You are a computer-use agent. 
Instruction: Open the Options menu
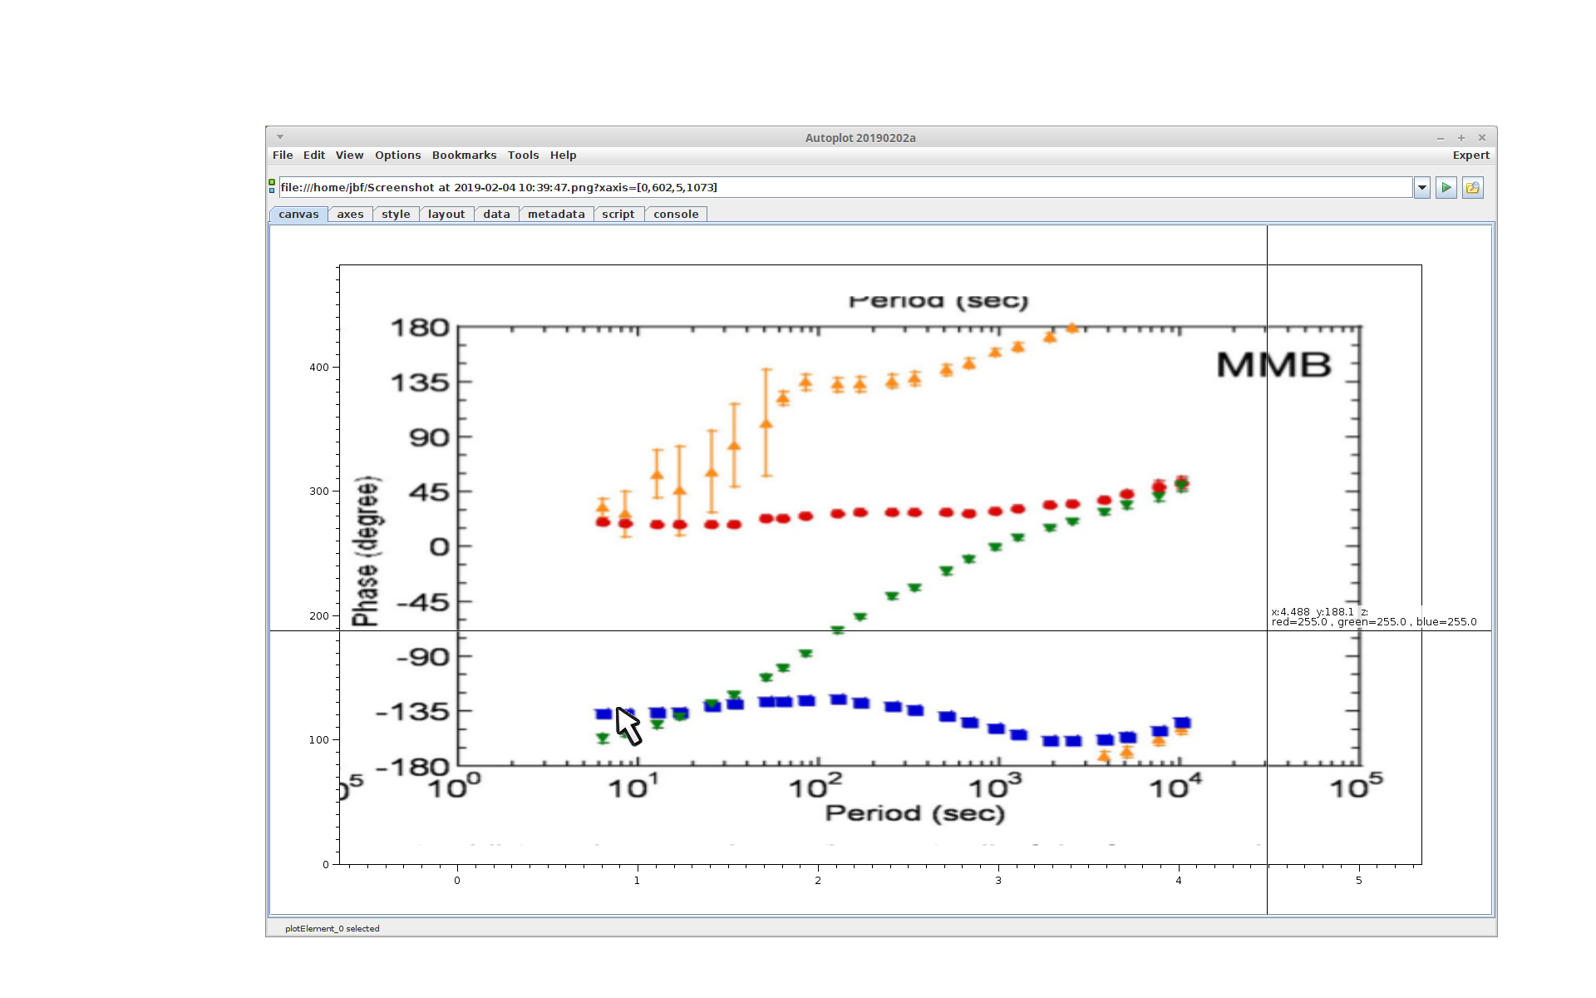[398, 156]
